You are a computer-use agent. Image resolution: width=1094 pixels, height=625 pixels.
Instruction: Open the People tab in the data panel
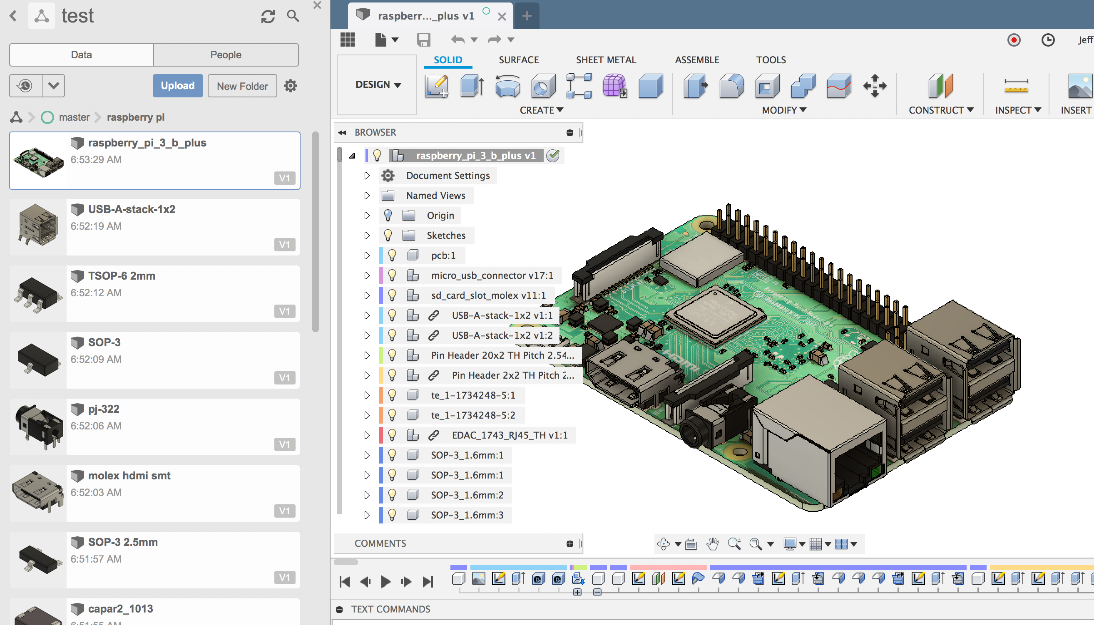pos(225,55)
